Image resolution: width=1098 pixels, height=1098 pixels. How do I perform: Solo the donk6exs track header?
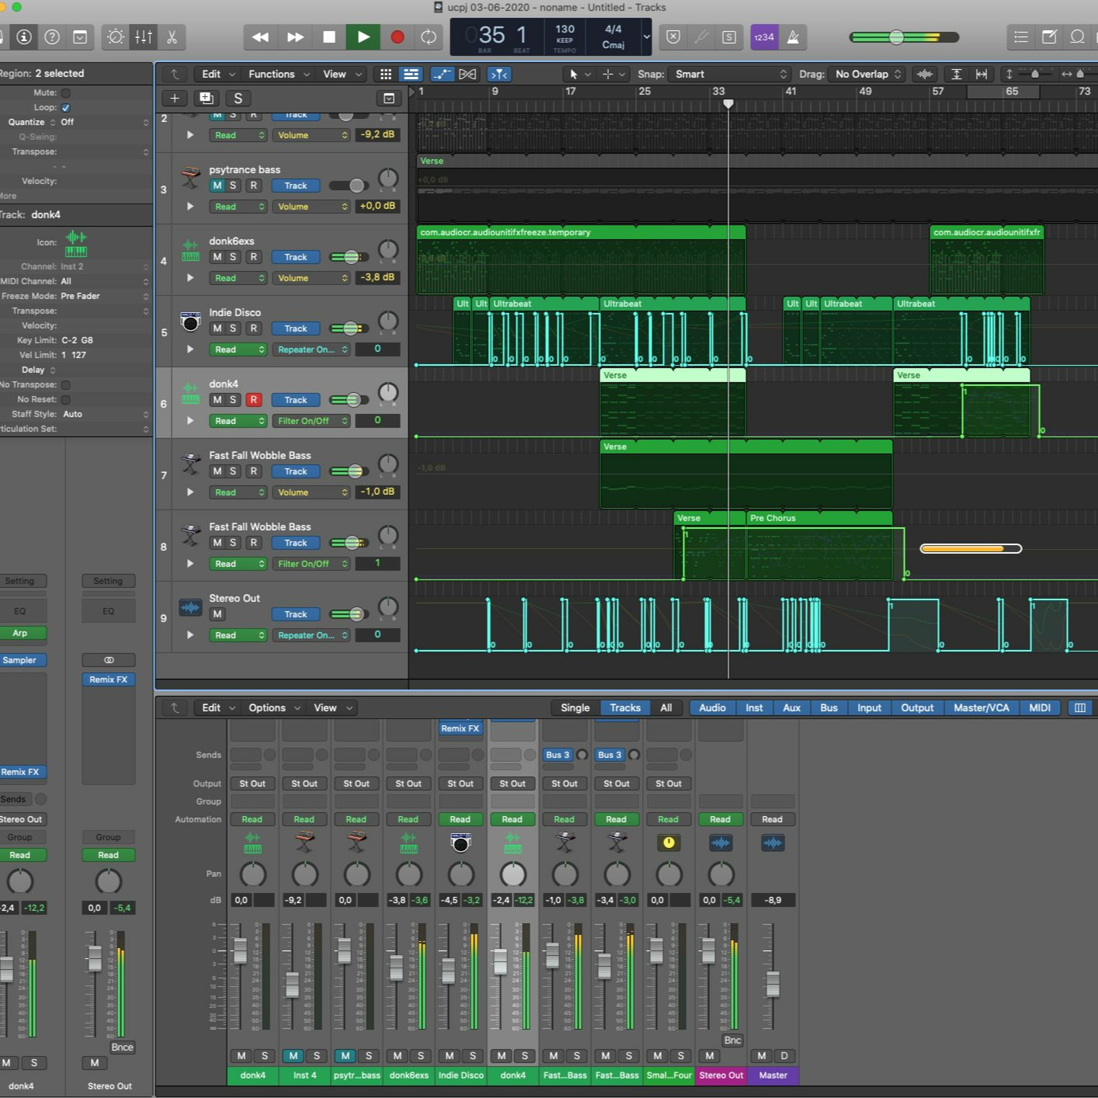point(232,257)
